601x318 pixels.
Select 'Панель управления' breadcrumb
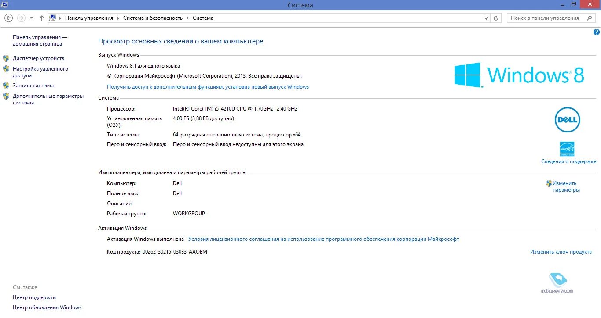(x=89, y=18)
